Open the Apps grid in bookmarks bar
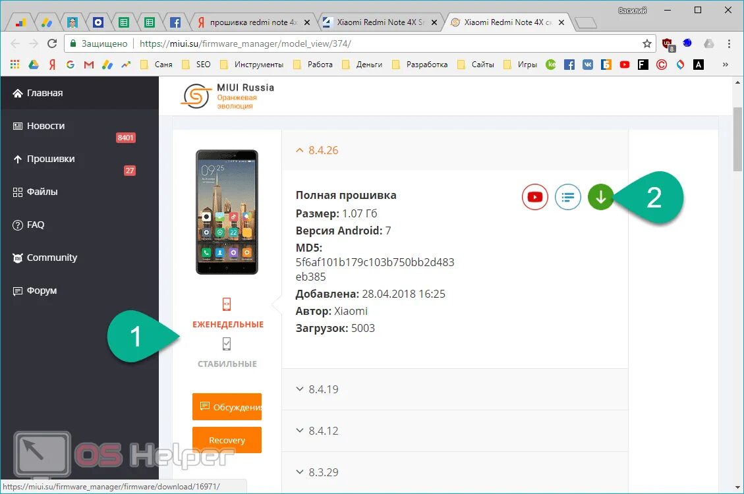Screen dimensions: 744x494 coord(14,65)
